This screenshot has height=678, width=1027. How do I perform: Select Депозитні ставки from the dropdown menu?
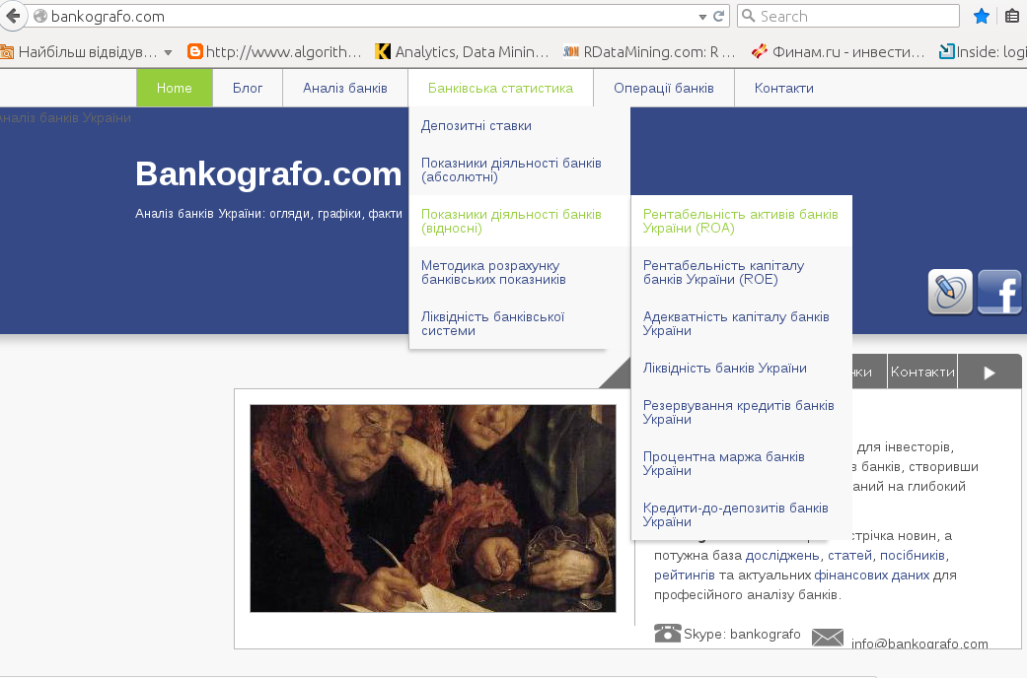point(477,125)
